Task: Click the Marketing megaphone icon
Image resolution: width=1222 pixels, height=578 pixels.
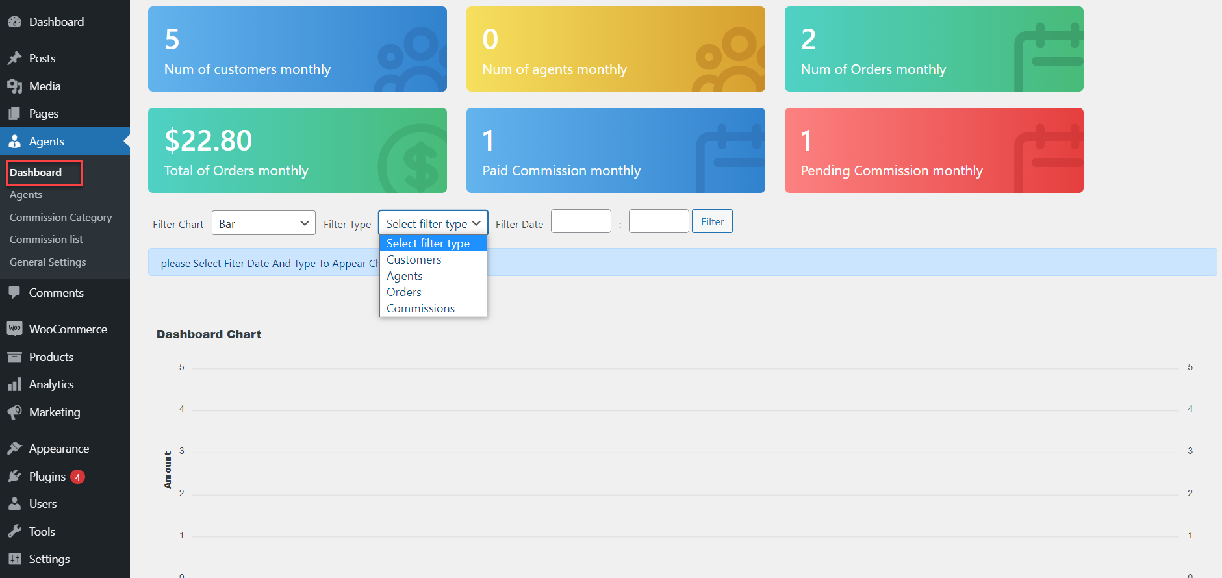Action: click(x=14, y=412)
